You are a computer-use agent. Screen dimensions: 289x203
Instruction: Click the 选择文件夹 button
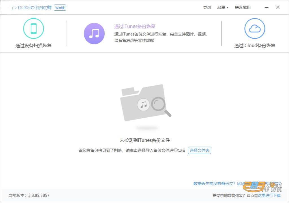pyautogui.click(x=200, y=150)
